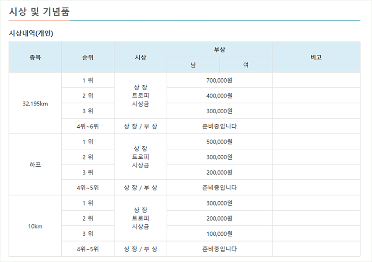Viewport: 372px width, 262px height.
Task: Click '2 위' rank in 10km section
Action: [88, 218]
